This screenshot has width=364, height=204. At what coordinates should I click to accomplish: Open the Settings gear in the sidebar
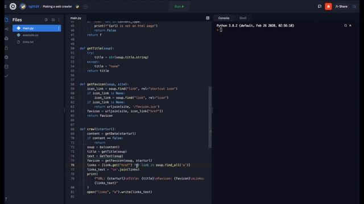[x=6, y=57]
